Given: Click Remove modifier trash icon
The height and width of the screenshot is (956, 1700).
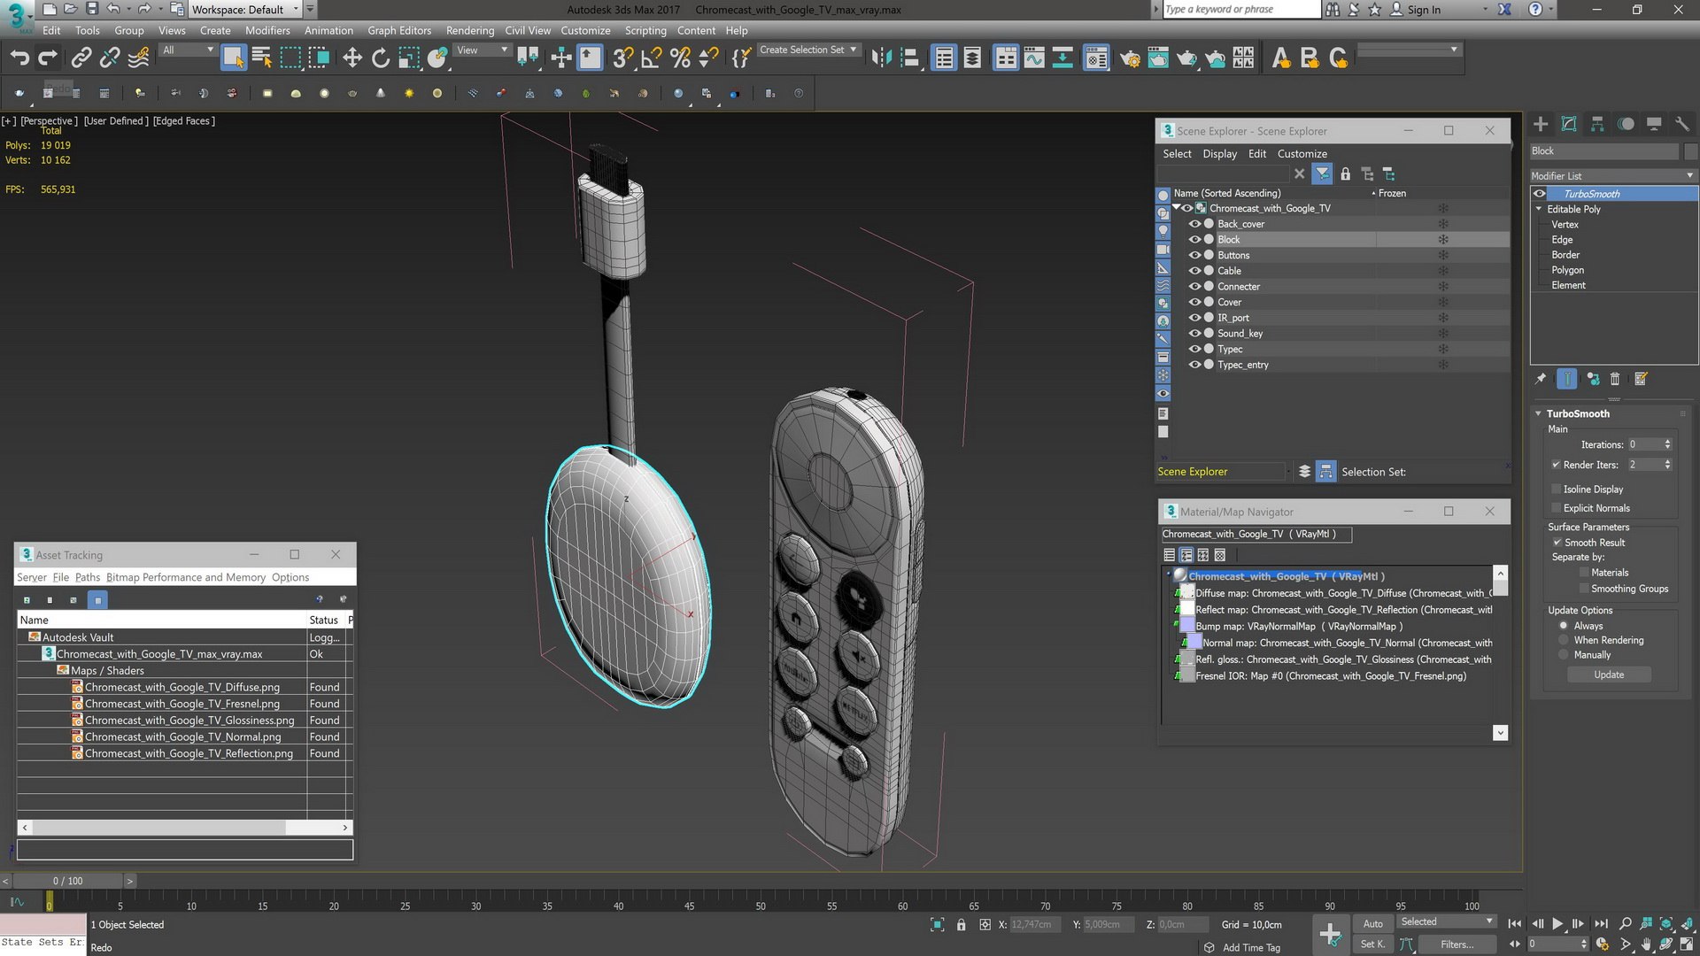Looking at the screenshot, I should click(x=1614, y=379).
